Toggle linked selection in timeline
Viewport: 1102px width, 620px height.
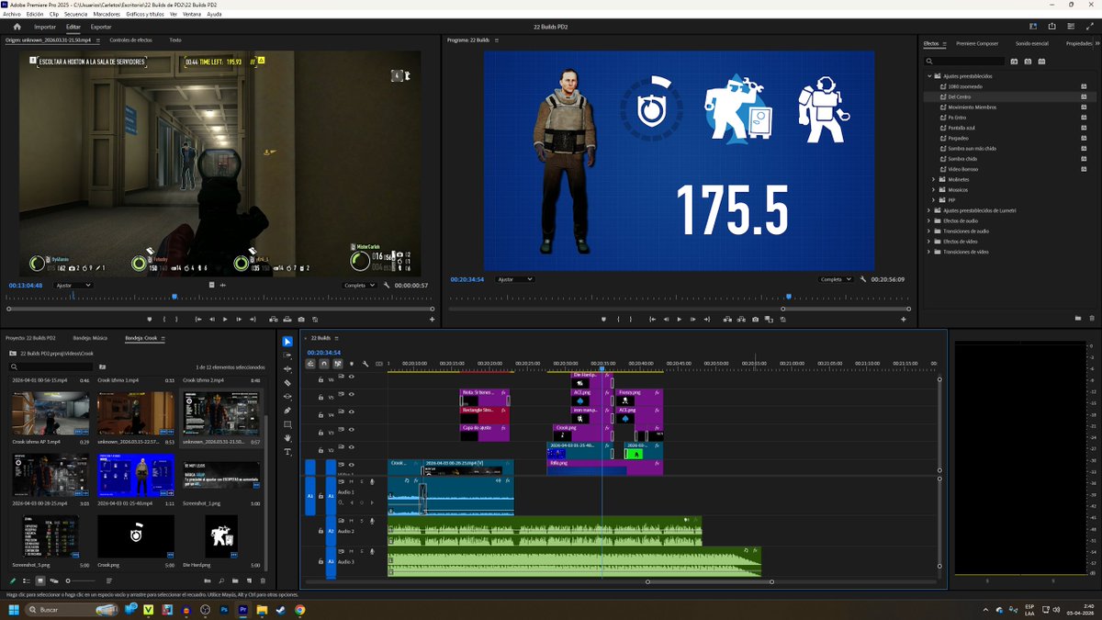[x=338, y=364]
